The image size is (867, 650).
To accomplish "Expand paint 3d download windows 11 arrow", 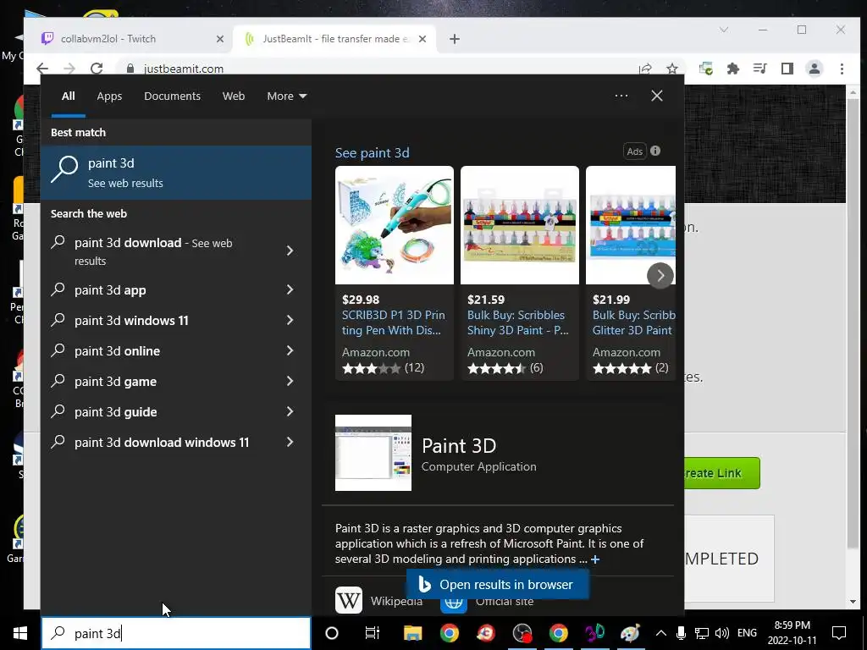I will tap(290, 442).
